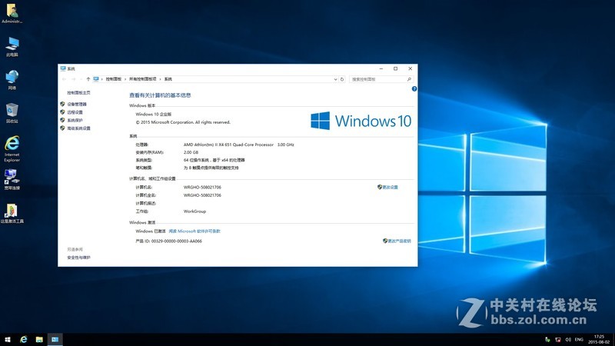Screen dimensions: 615x346
Task: Open the clock showing 17:25
Action: coord(599,339)
